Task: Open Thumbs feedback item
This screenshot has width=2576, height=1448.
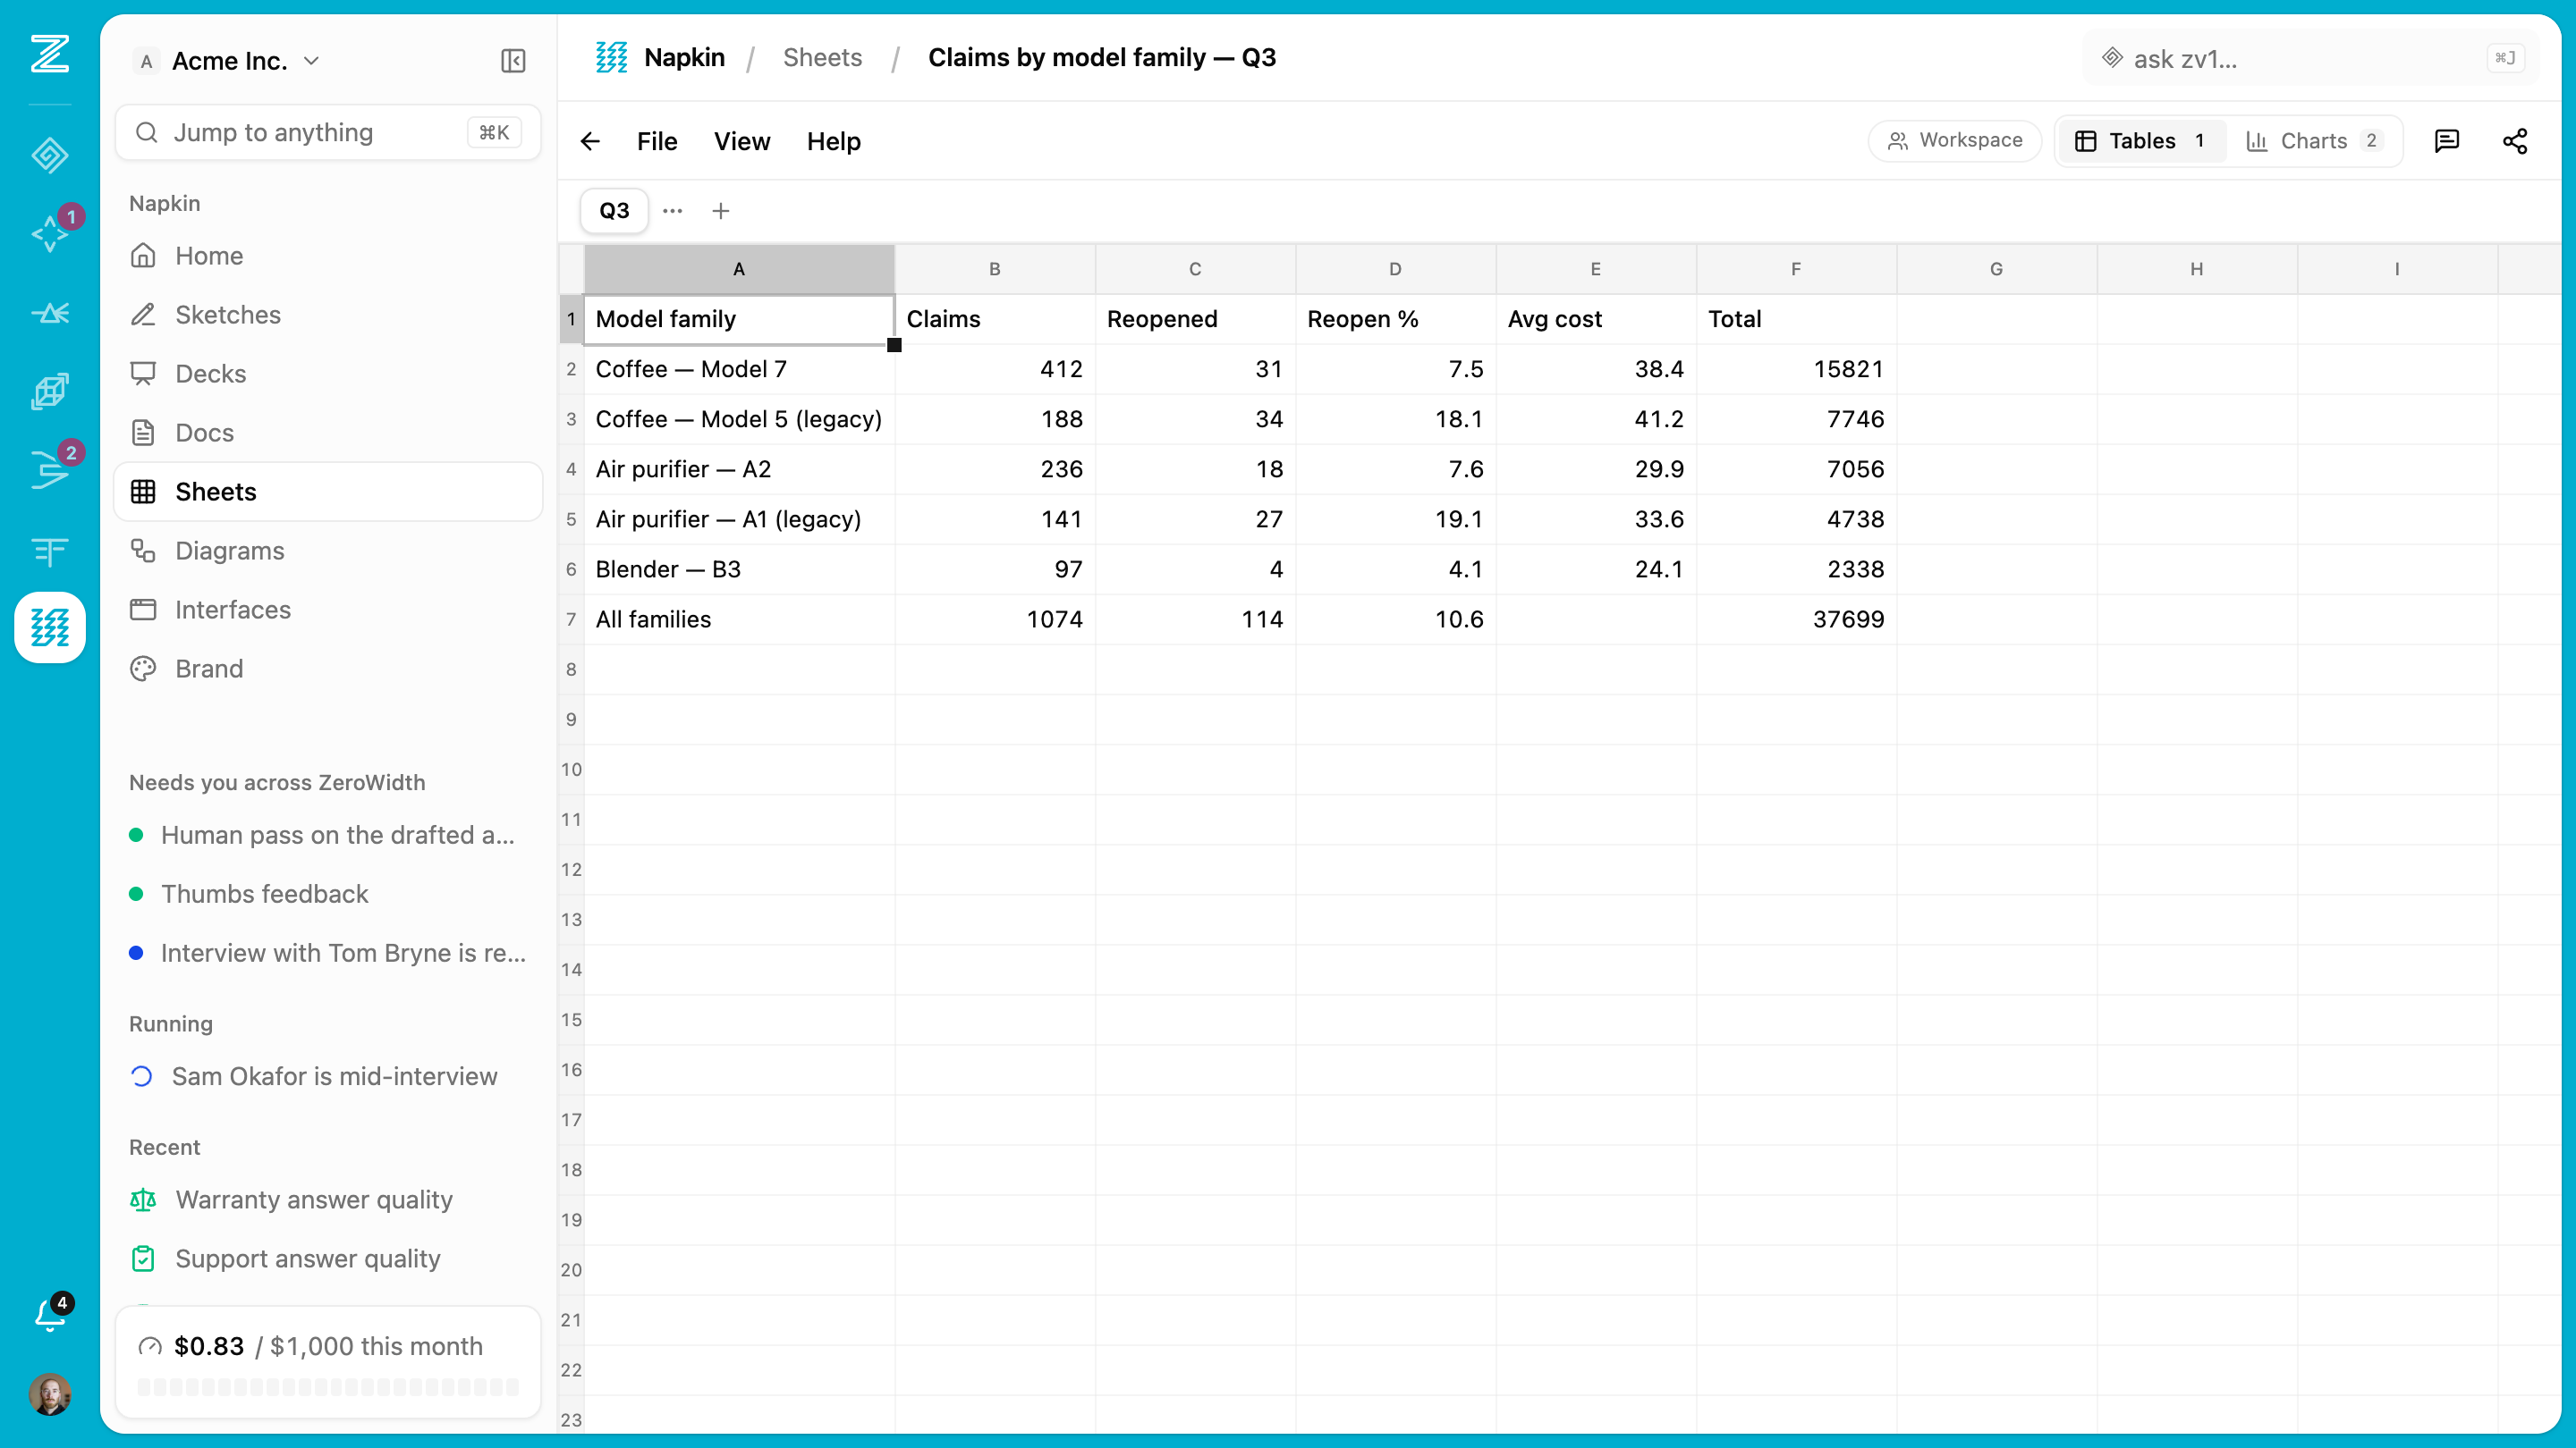Action: pos(328,895)
